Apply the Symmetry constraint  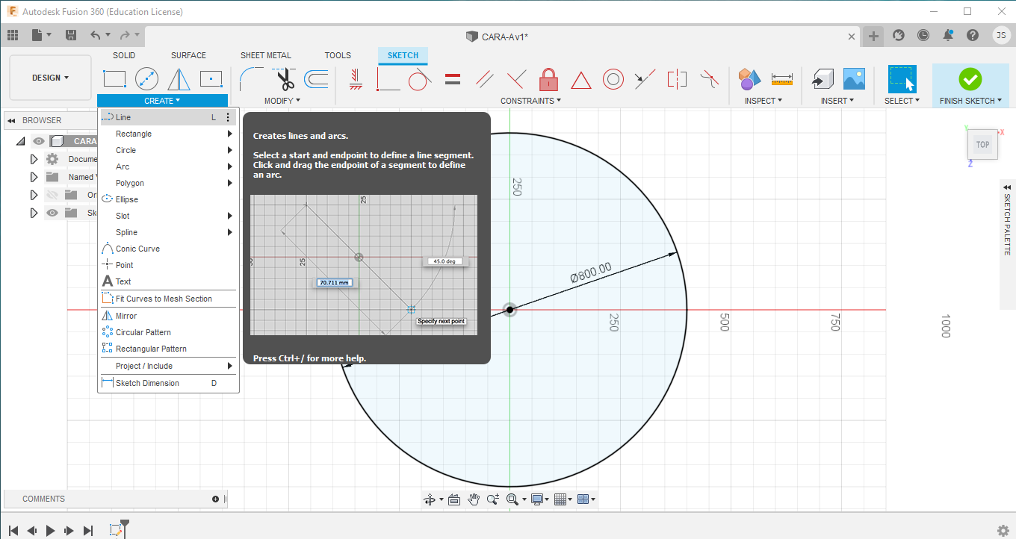tap(677, 78)
